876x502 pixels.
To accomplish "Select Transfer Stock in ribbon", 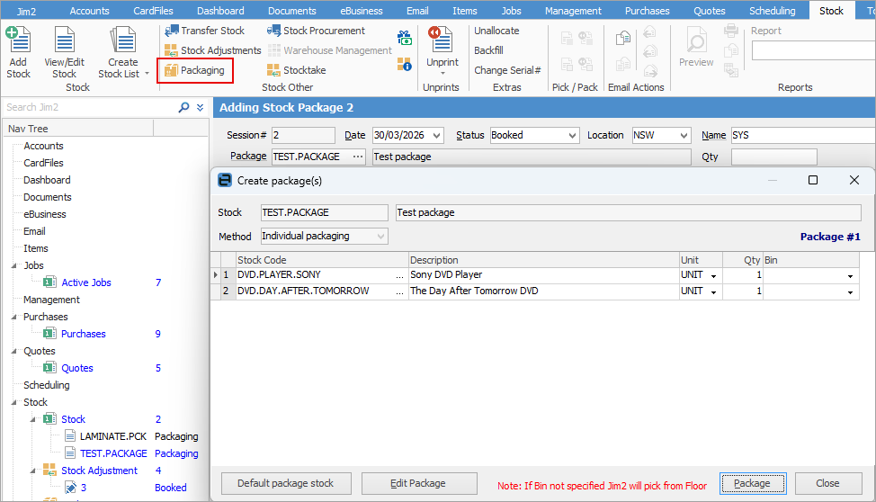I will click(x=204, y=31).
